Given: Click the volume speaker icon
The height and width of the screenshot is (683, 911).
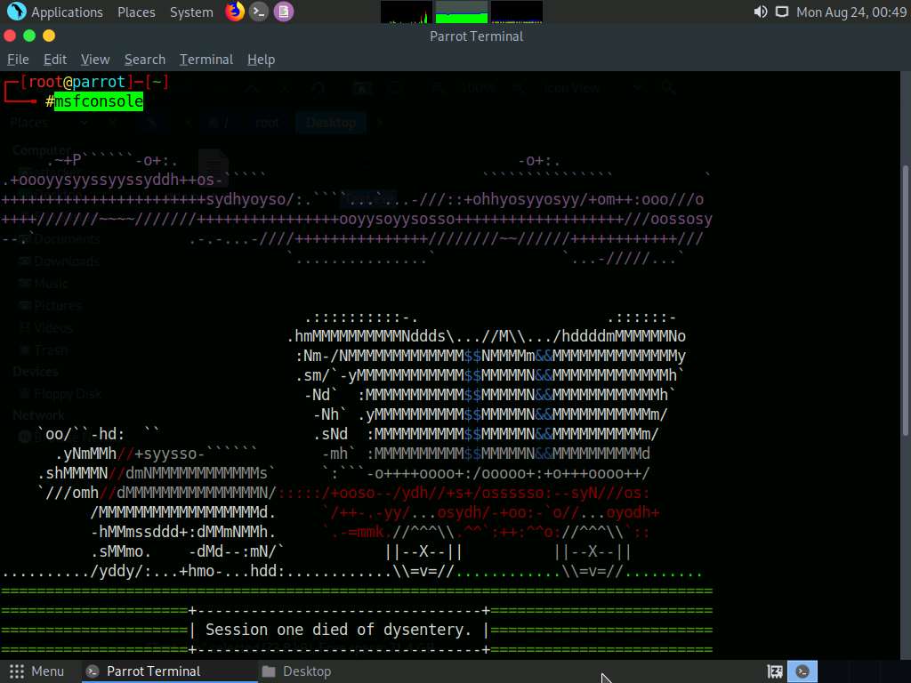Looking at the screenshot, I should [x=760, y=12].
